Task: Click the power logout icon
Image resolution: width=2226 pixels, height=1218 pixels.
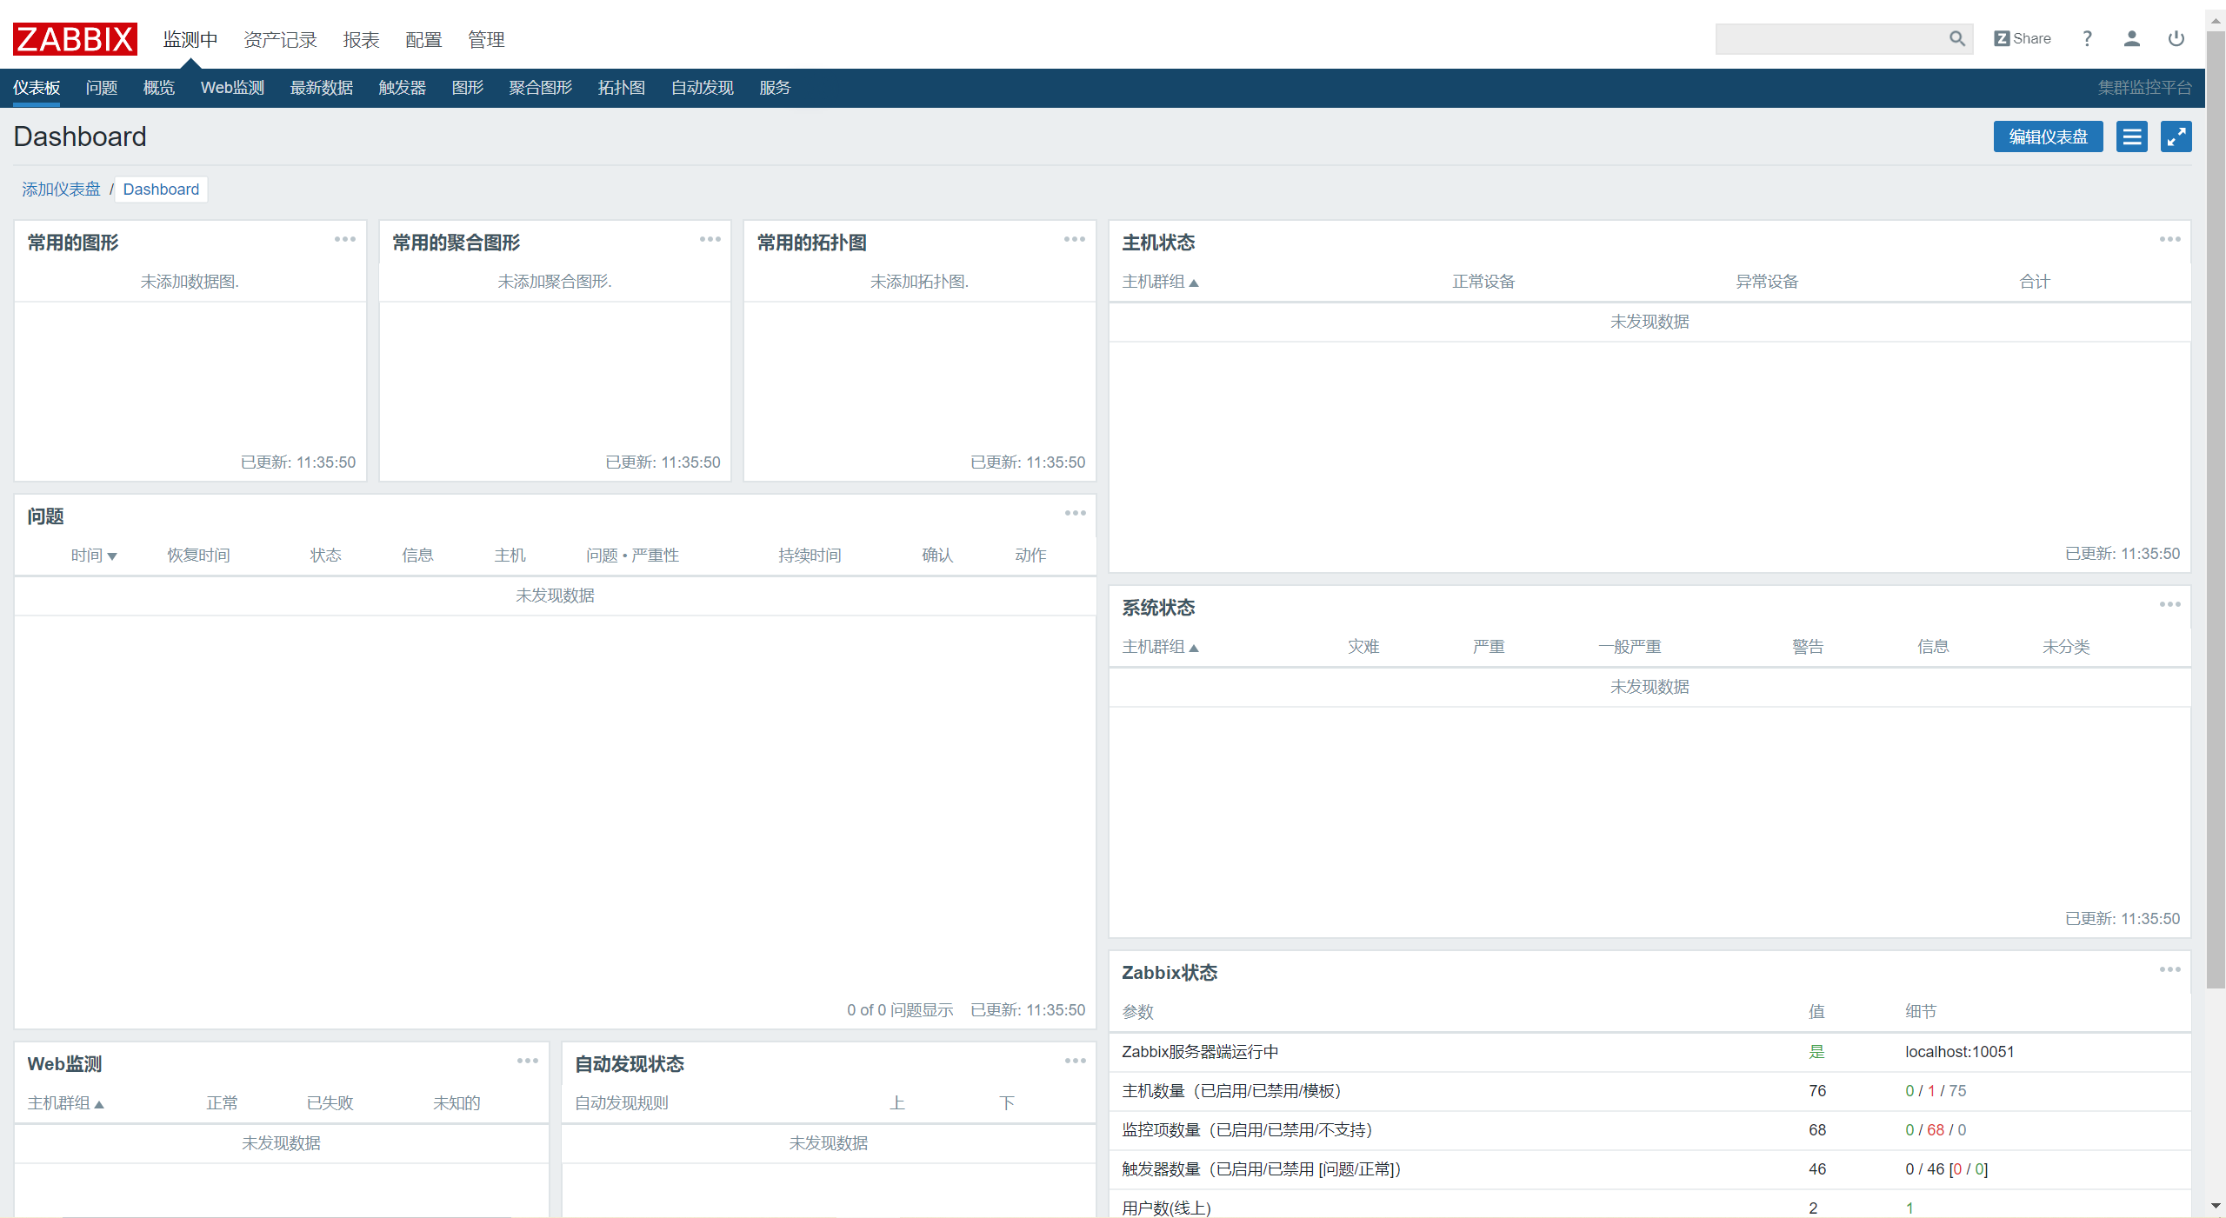Action: pyautogui.click(x=2176, y=39)
